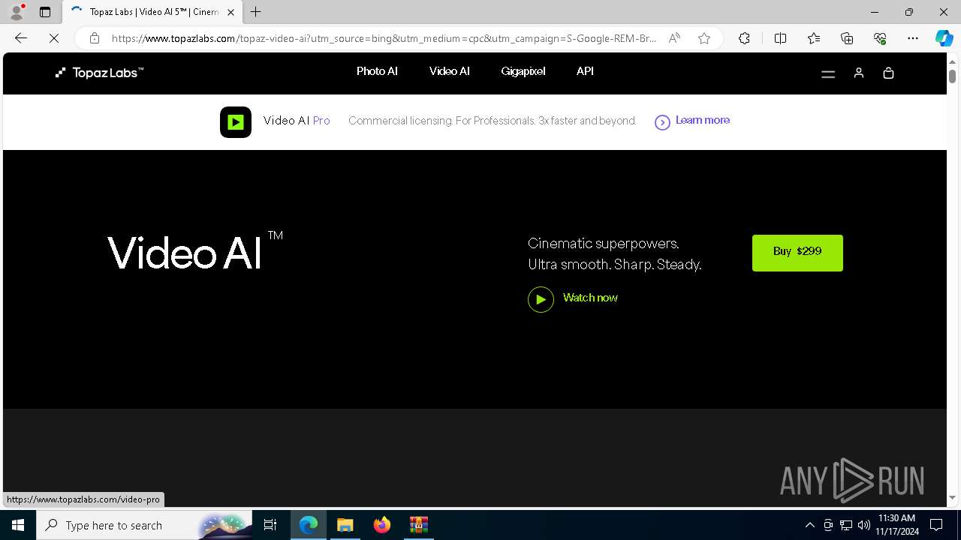
Task: Select Gigapixel in the top navigation
Action: click(x=523, y=71)
